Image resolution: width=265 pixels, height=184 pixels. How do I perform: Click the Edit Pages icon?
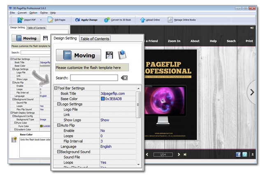50,20
